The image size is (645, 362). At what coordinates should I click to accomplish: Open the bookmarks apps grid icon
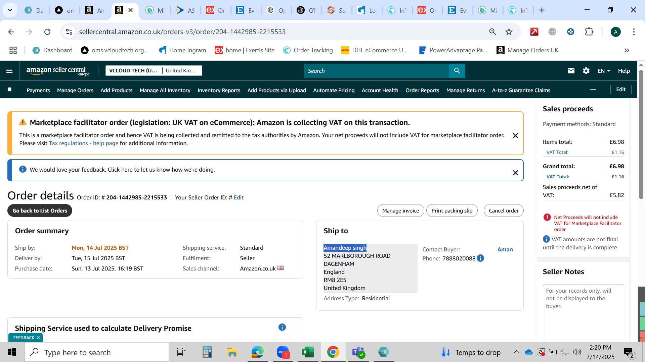tap(13, 50)
